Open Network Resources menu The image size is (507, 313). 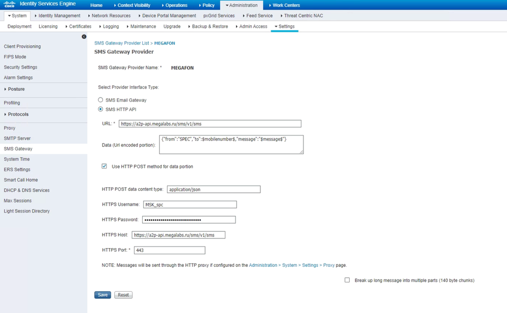(109, 16)
